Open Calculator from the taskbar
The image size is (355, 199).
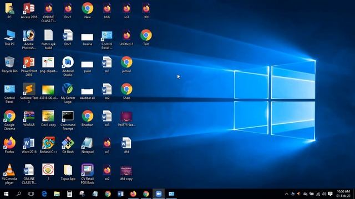click(x=69, y=194)
